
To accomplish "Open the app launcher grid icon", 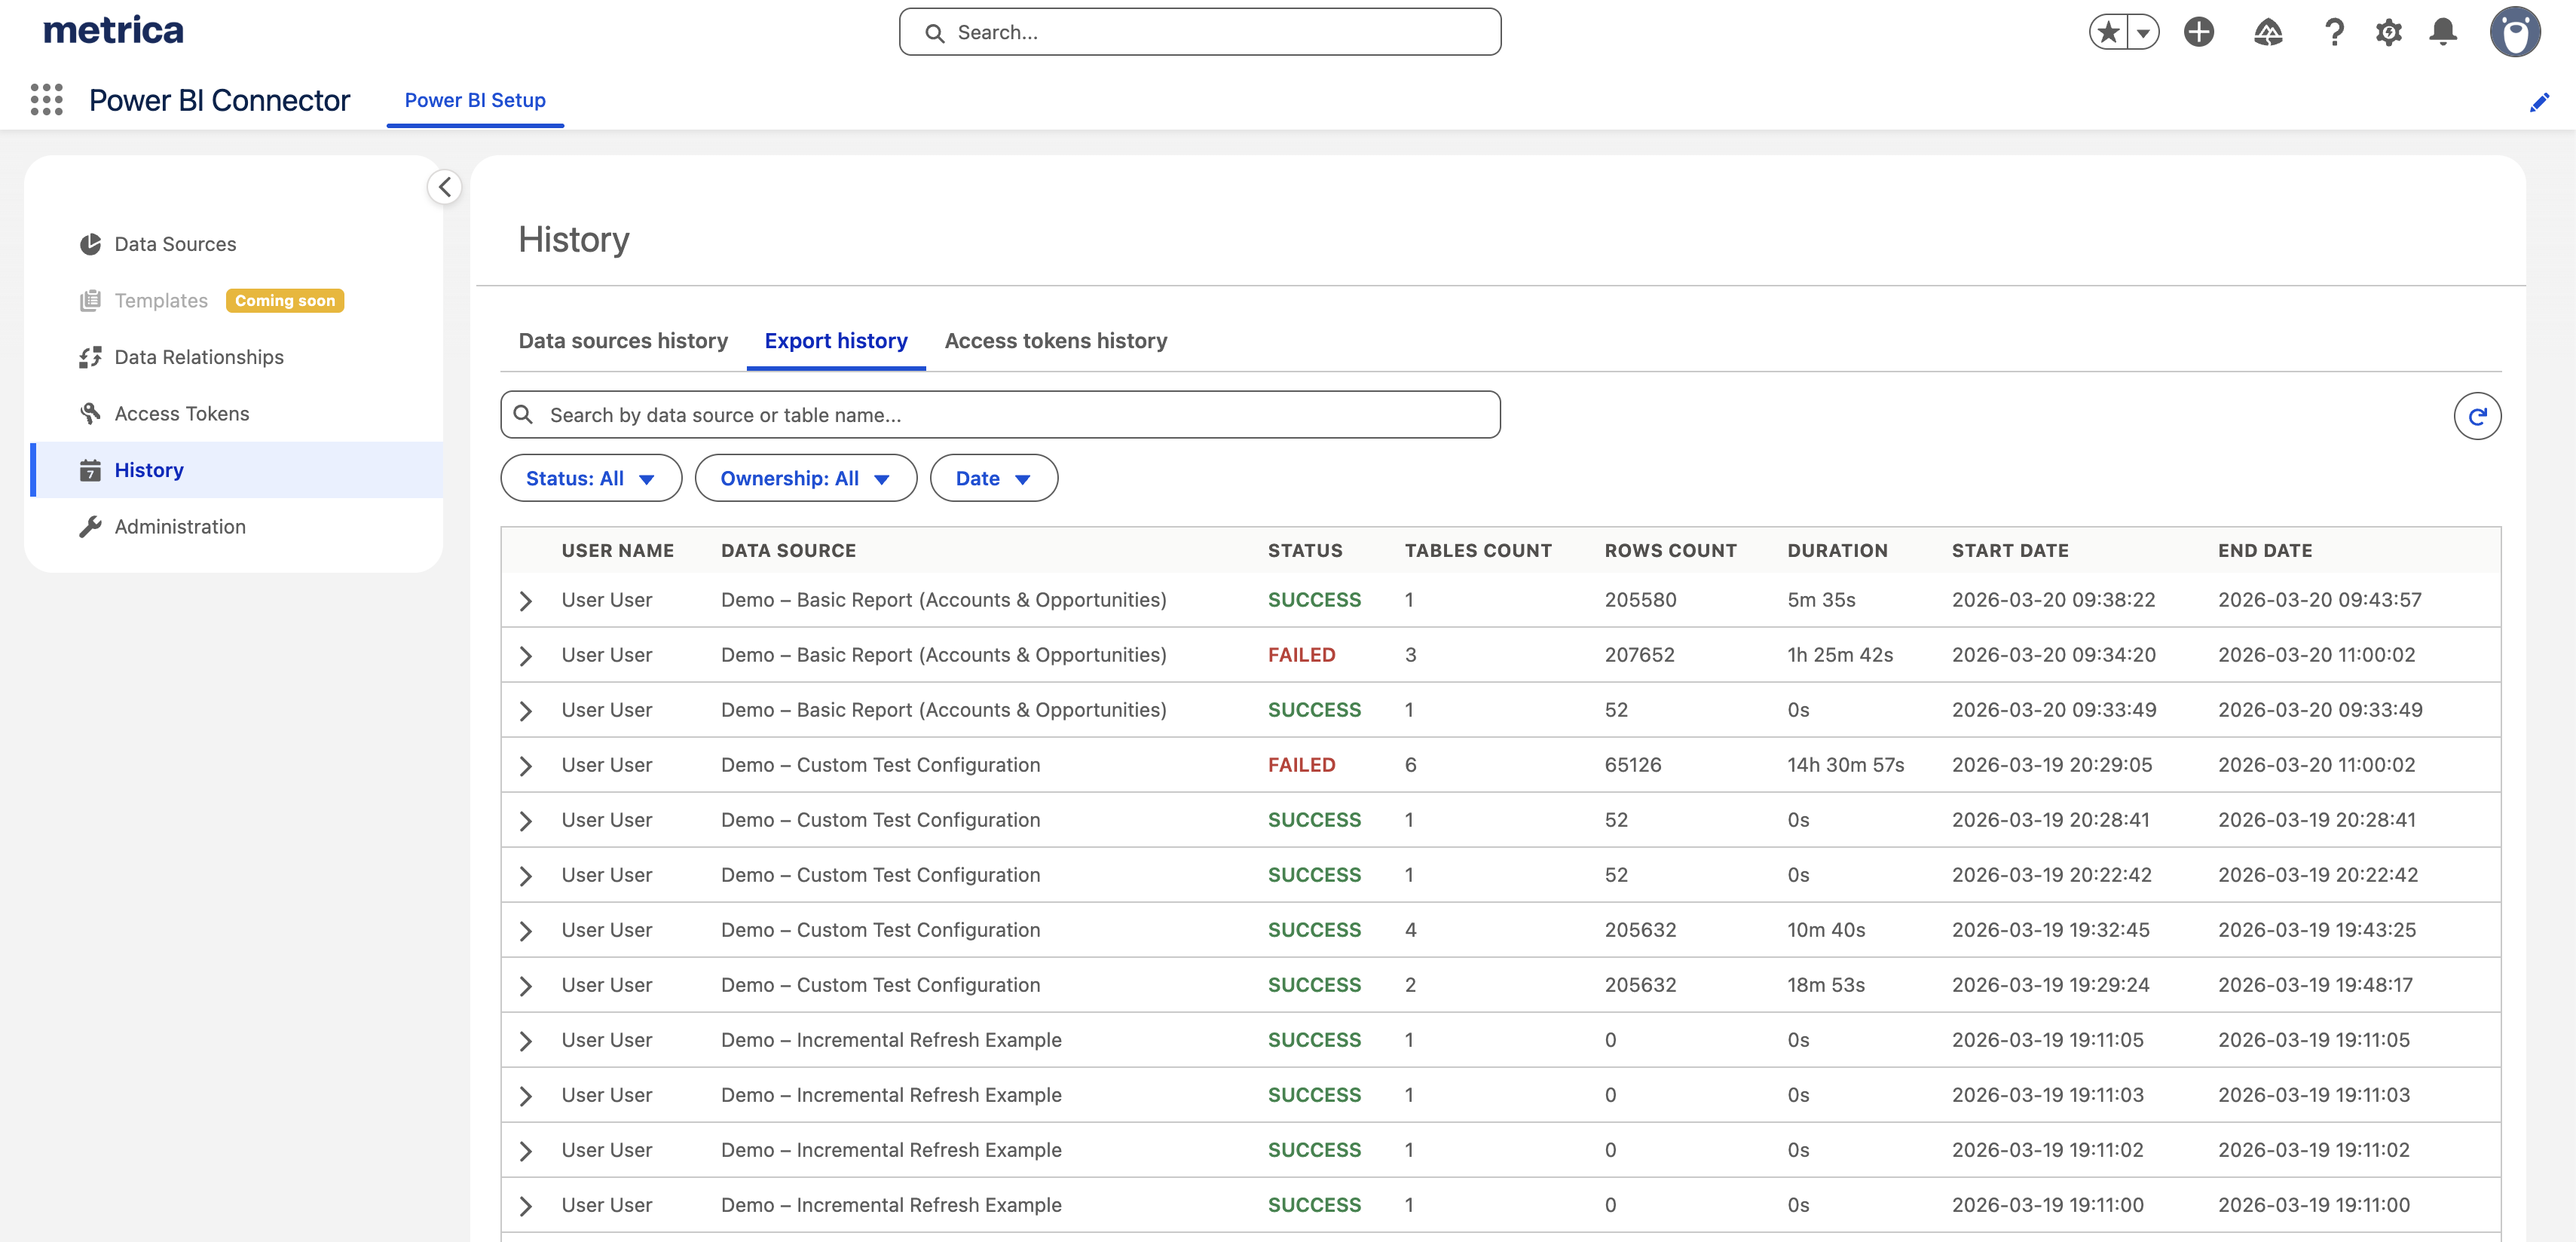I will point(46,100).
